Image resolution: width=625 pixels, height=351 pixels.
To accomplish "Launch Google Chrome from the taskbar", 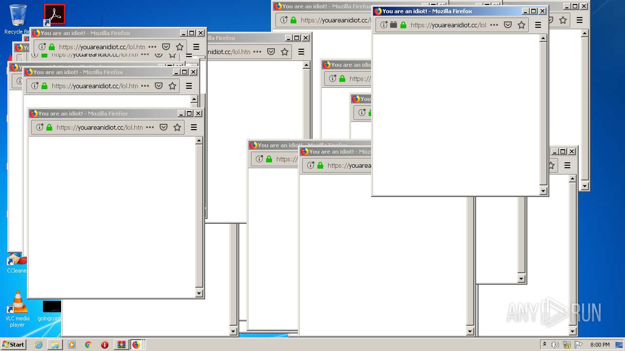I will (88, 345).
